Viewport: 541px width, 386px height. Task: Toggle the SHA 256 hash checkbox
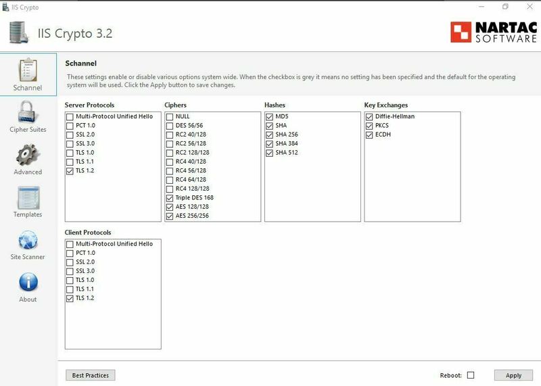(x=269, y=135)
